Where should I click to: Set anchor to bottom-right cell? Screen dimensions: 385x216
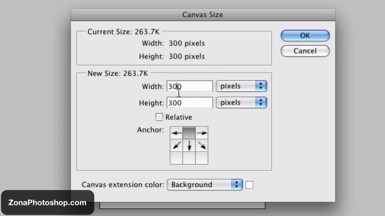[x=202, y=158]
